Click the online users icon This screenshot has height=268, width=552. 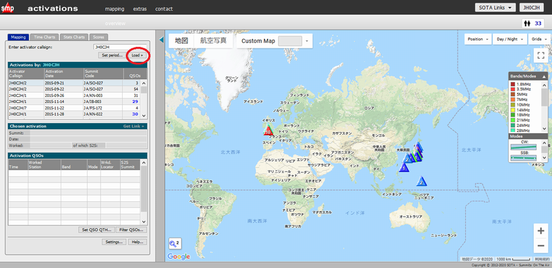[527, 23]
